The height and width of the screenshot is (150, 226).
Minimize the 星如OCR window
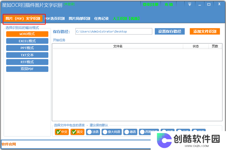[200, 5]
